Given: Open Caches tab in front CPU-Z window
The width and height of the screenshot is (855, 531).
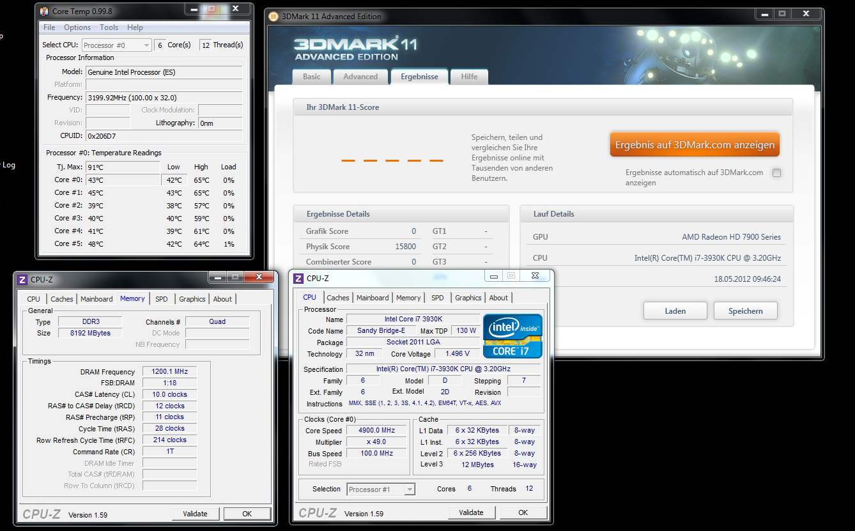Looking at the screenshot, I should (x=338, y=298).
